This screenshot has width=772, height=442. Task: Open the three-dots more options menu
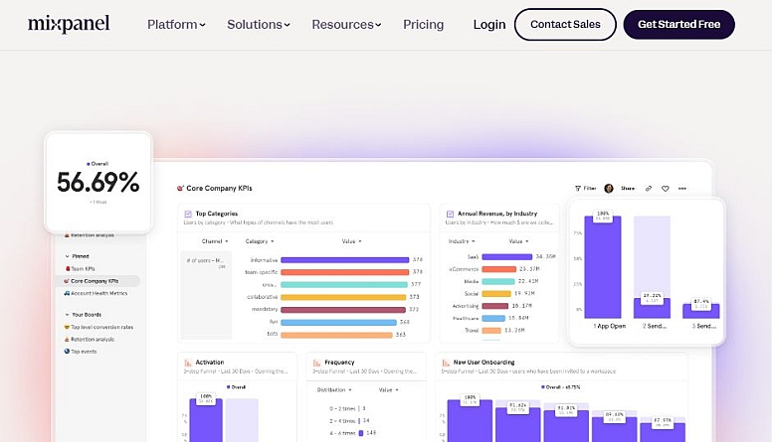click(681, 189)
